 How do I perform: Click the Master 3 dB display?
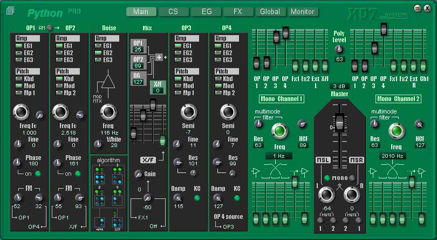339,86
